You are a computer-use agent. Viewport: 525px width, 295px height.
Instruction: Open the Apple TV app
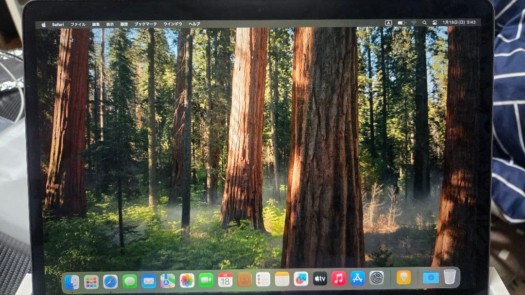pos(320,280)
